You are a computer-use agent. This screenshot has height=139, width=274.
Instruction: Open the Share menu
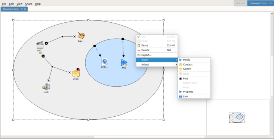coord(29,4)
